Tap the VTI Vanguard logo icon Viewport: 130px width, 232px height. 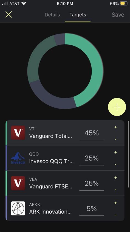(18, 133)
